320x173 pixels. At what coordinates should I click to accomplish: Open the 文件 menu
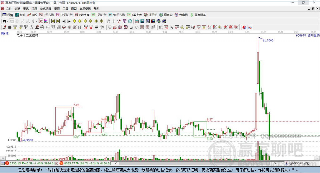pyautogui.click(x=9, y=8)
